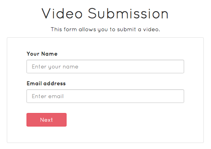Click the 'Your Name' field label

click(x=42, y=54)
